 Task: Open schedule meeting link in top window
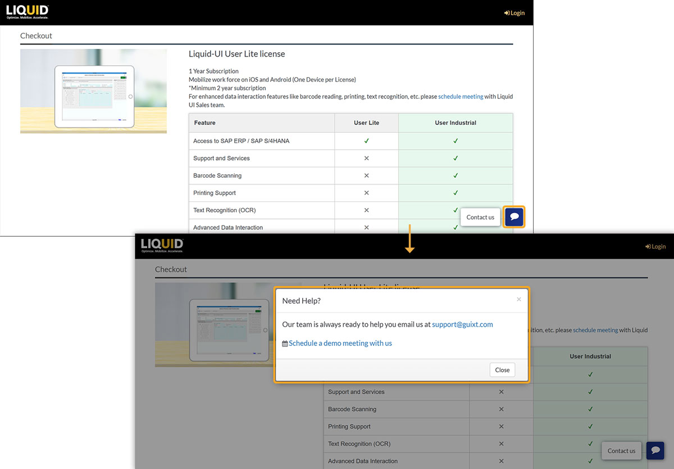tap(461, 97)
